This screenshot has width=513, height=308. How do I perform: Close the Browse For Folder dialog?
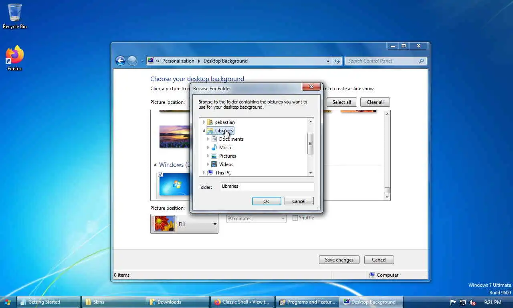pos(311,87)
